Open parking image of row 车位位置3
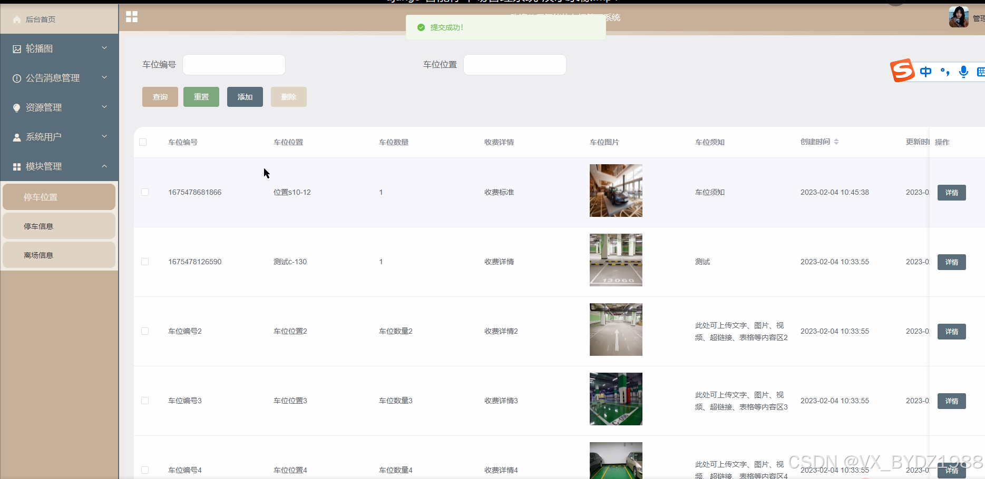The width and height of the screenshot is (985, 479). tap(616, 399)
